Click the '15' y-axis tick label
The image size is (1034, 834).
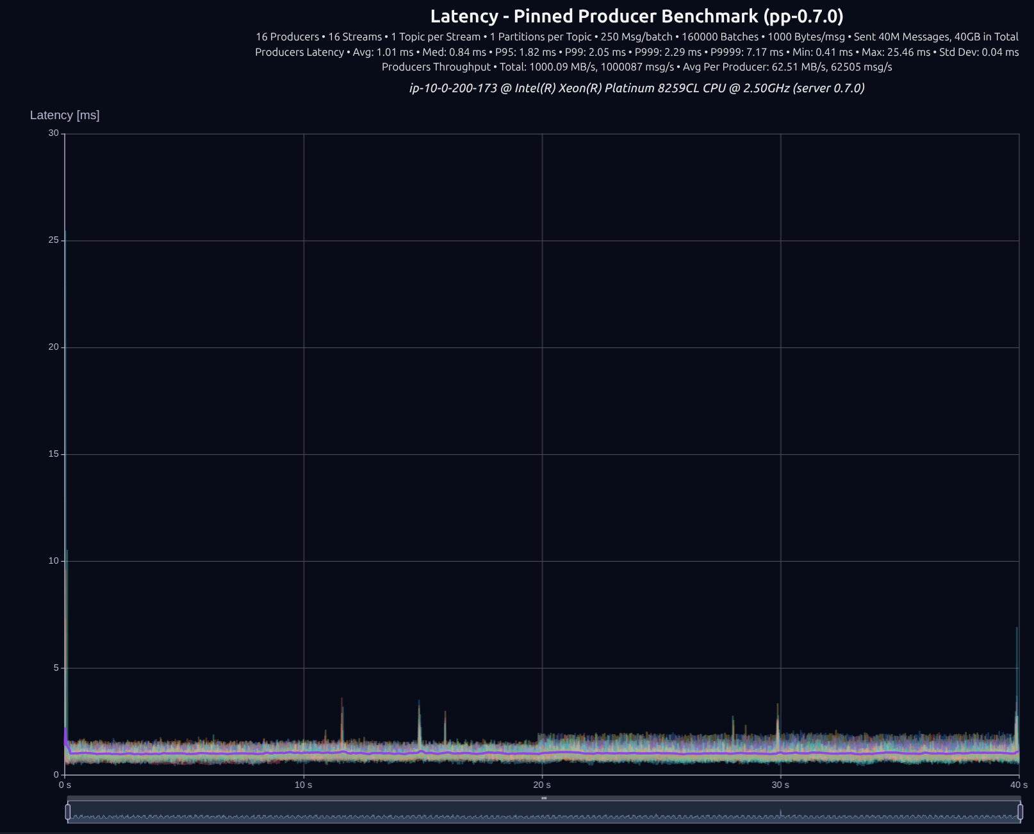pos(53,454)
